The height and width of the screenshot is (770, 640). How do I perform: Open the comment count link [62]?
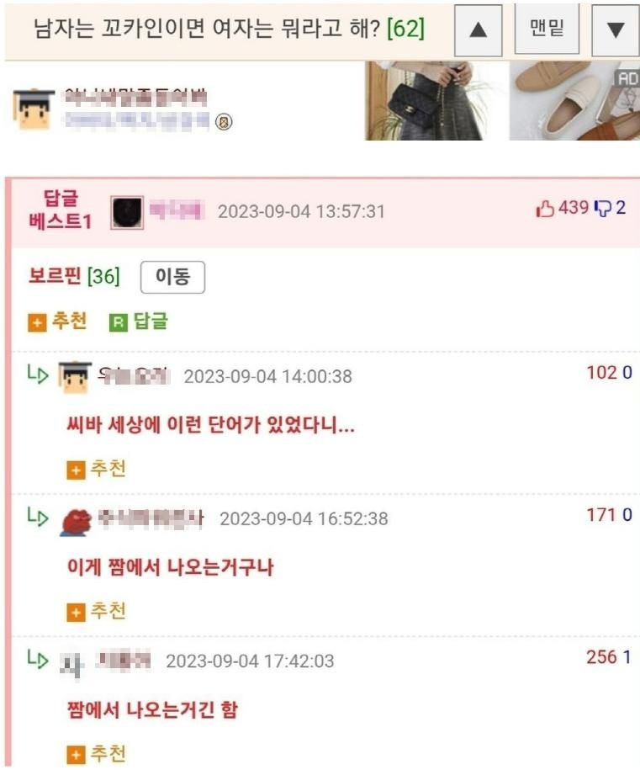tap(405, 29)
